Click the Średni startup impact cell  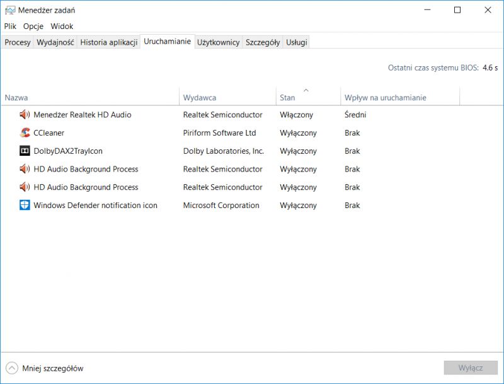point(355,115)
